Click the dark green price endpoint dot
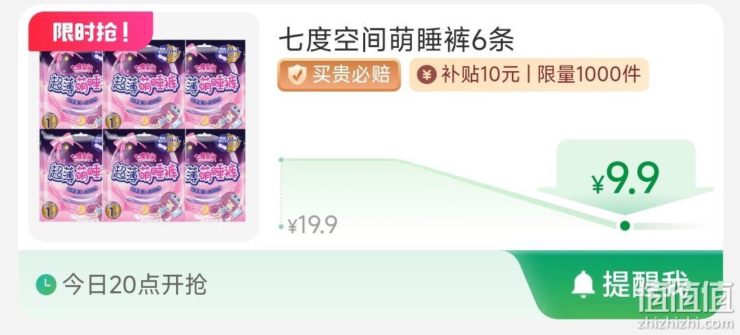The image size is (740, 335). (625, 226)
